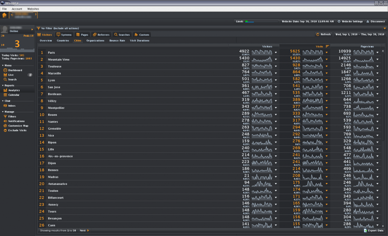Viewport: 388px width, 236px height.
Task: Open the Overview sub-tab
Action: tap(46, 41)
